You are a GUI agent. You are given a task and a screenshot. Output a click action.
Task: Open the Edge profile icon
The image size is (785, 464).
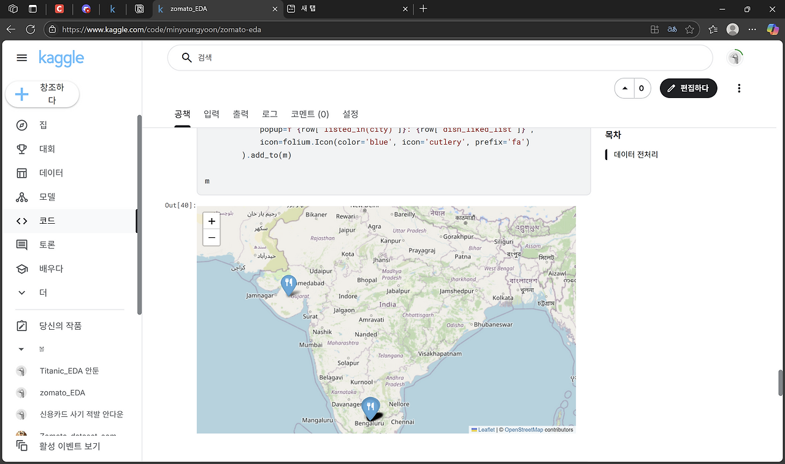click(x=732, y=29)
